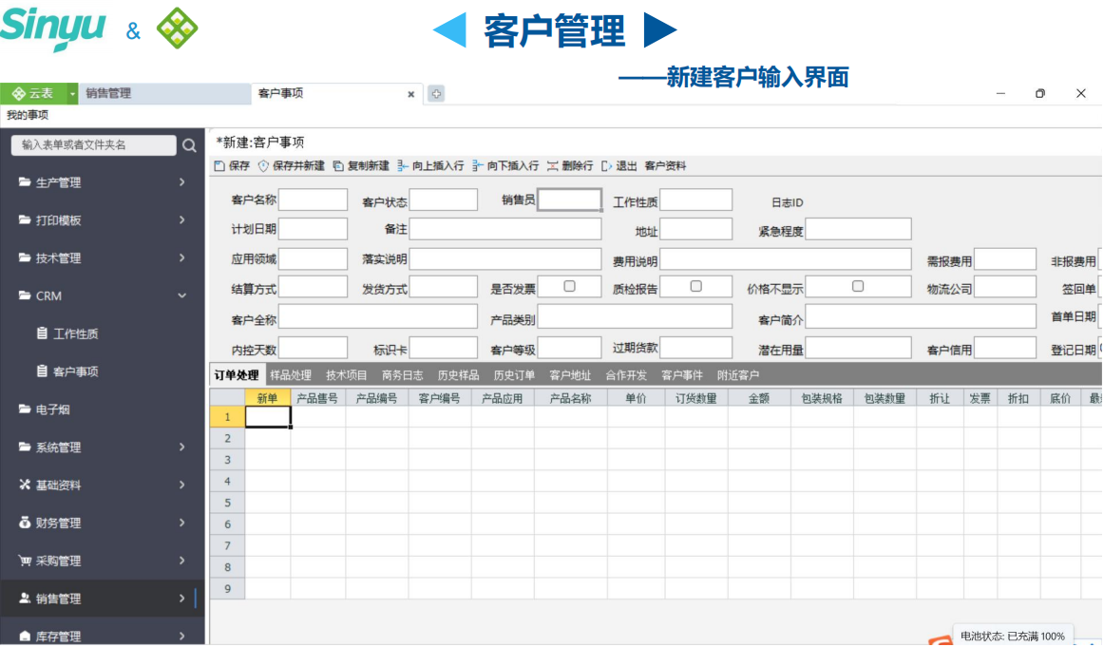Switch to the 历史订单 tab
Image resolution: width=1104 pixels, height=647 pixels.
[x=514, y=376]
